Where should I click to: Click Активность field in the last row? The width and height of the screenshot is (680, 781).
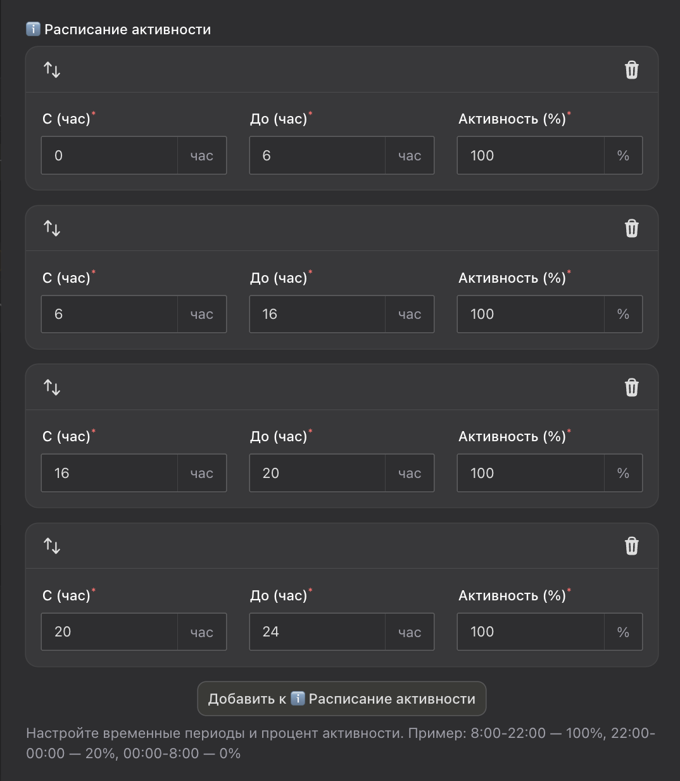click(x=531, y=631)
